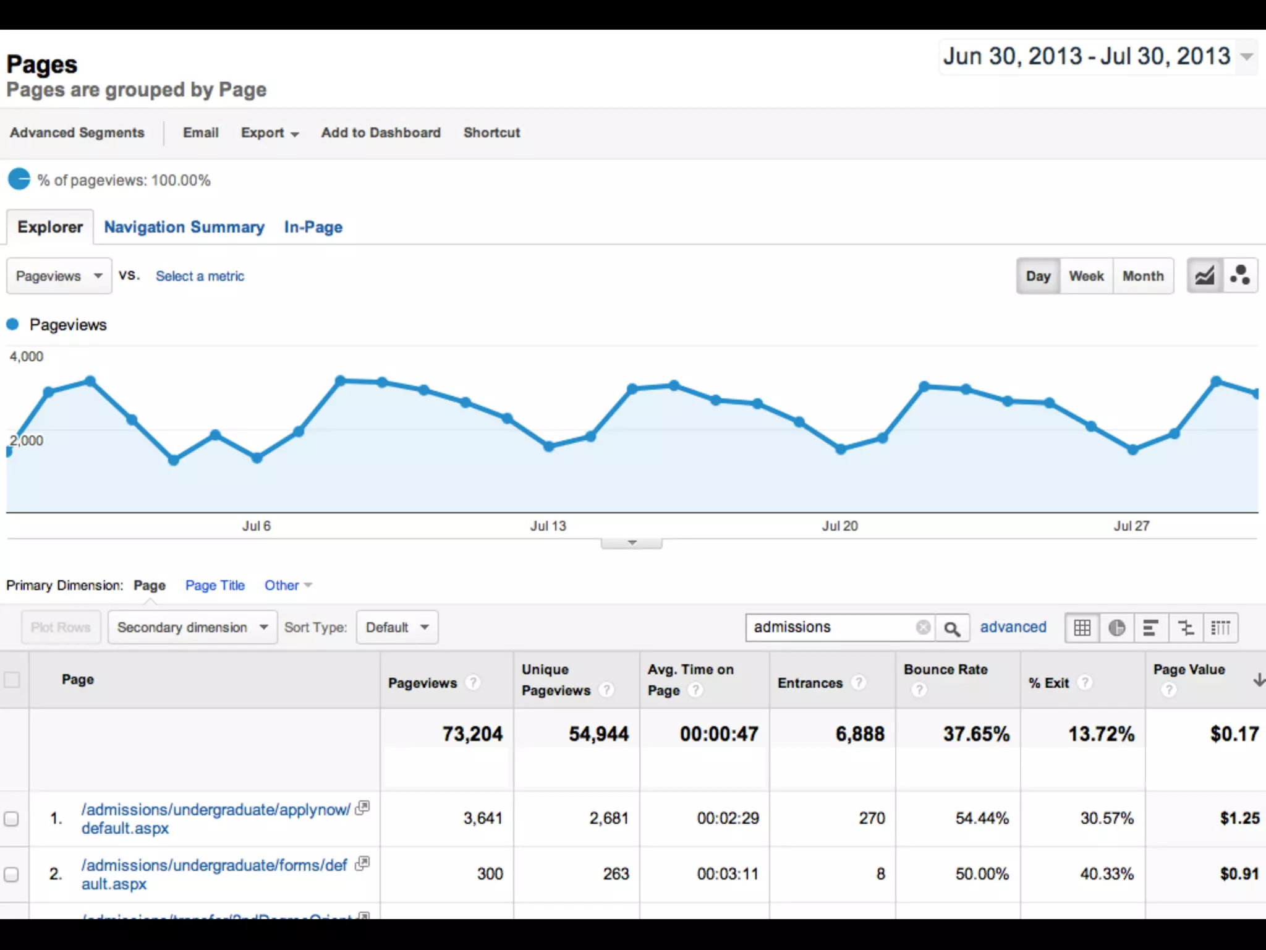
Task: Select the data table view icon
Action: (x=1082, y=628)
